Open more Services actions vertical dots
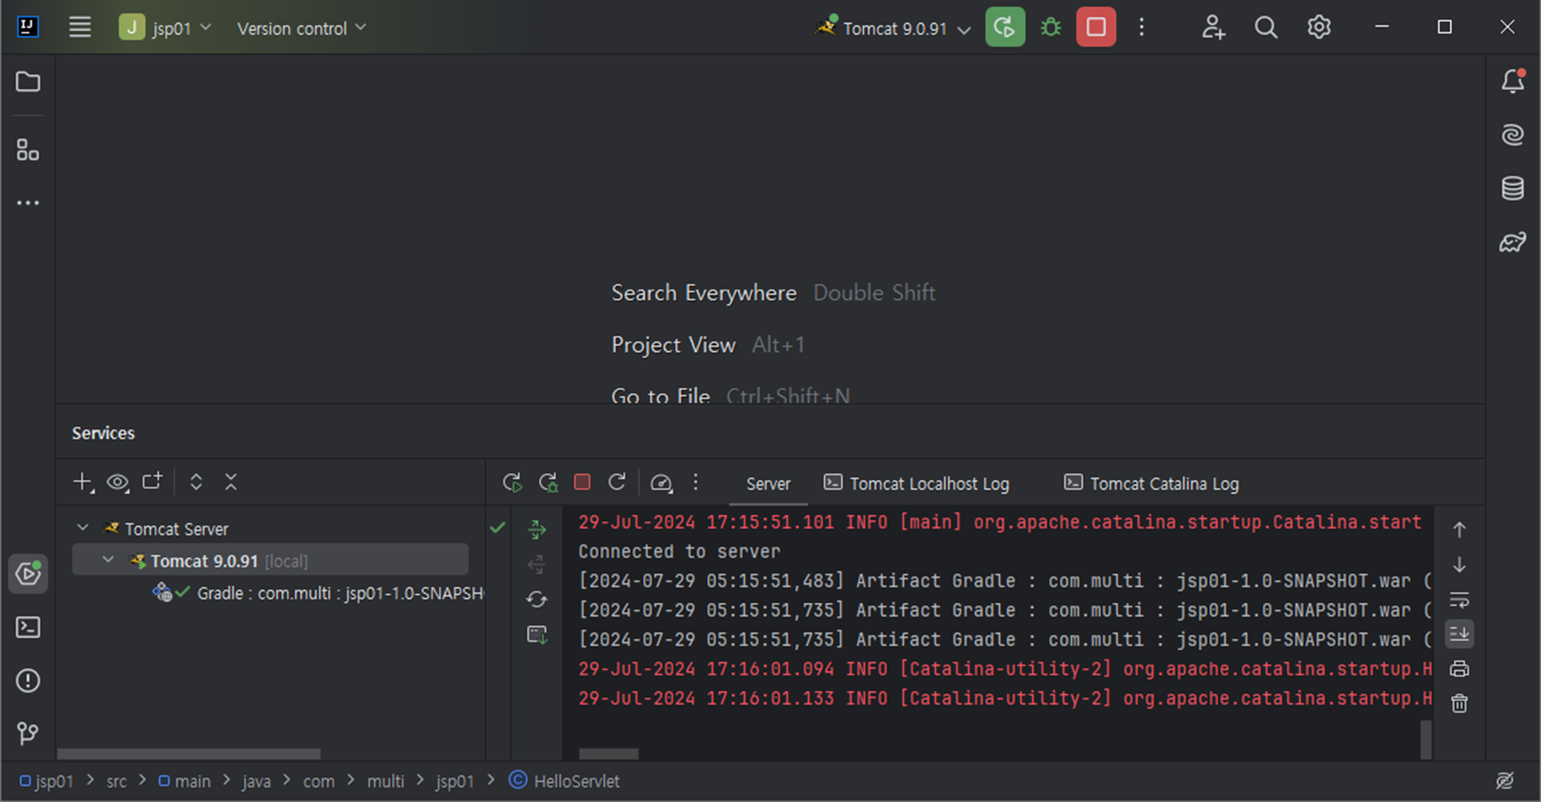The width and height of the screenshot is (1541, 802). click(x=696, y=483)
